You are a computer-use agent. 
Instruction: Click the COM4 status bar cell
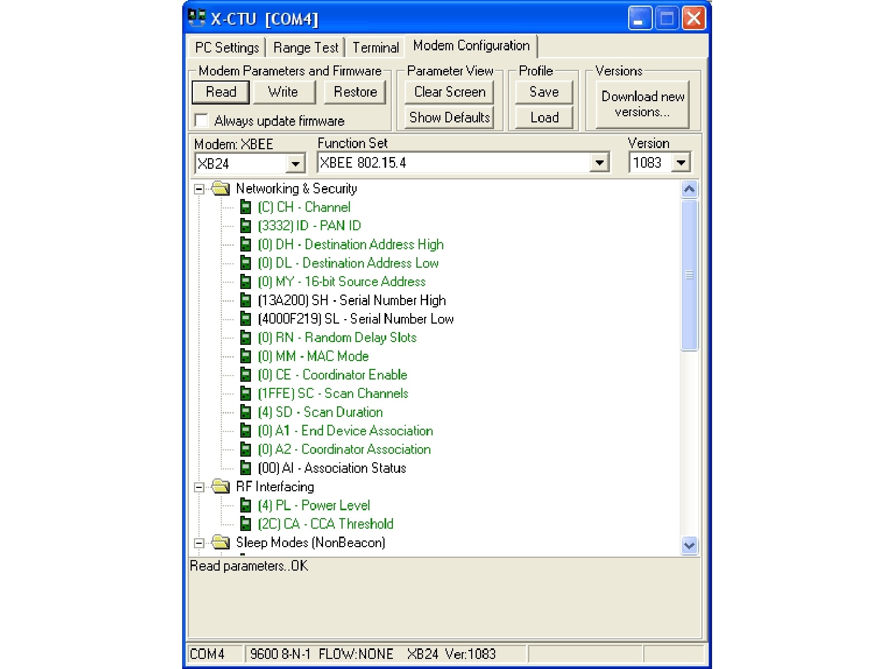click(215, 654)
